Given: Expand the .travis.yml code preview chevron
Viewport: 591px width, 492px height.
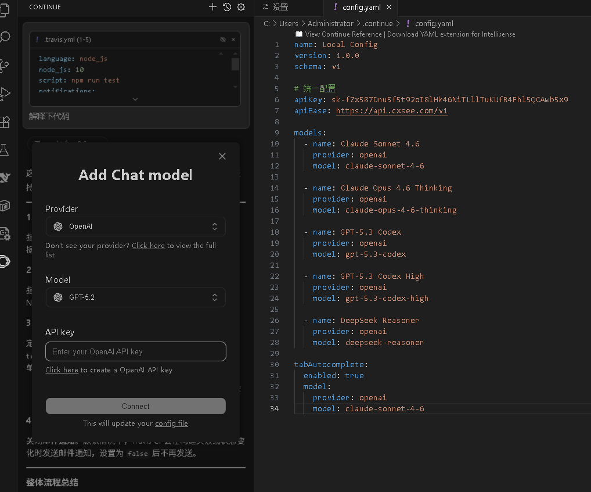Looking at the screenshot, I should (135, 99).
